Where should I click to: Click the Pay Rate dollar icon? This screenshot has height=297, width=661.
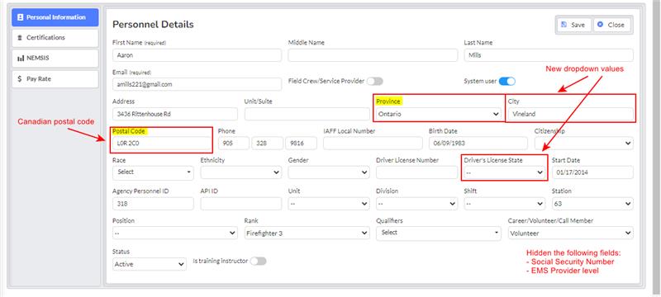point(20,78)
